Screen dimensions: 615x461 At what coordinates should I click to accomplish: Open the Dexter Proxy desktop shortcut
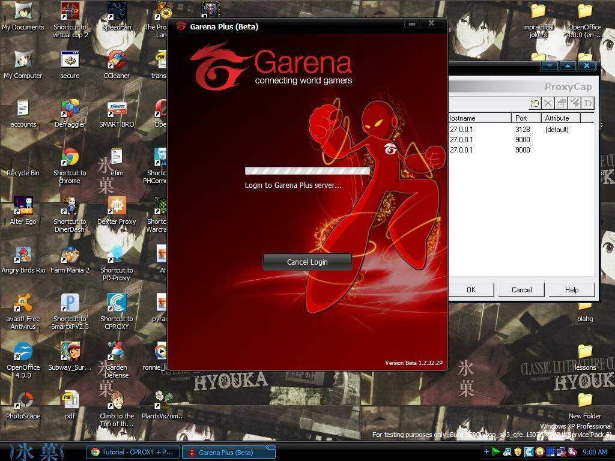pyautogui.click(x=117, y=211)
